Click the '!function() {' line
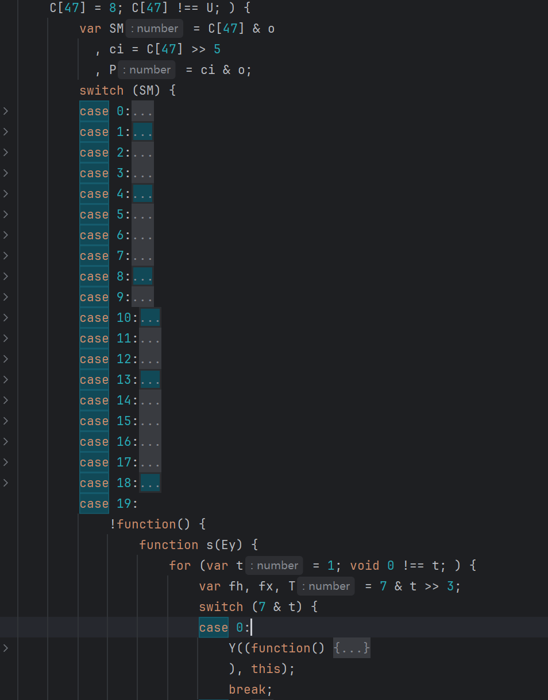Image resolution: width=548 pixels, height=700 pixels. pos(157,524)
